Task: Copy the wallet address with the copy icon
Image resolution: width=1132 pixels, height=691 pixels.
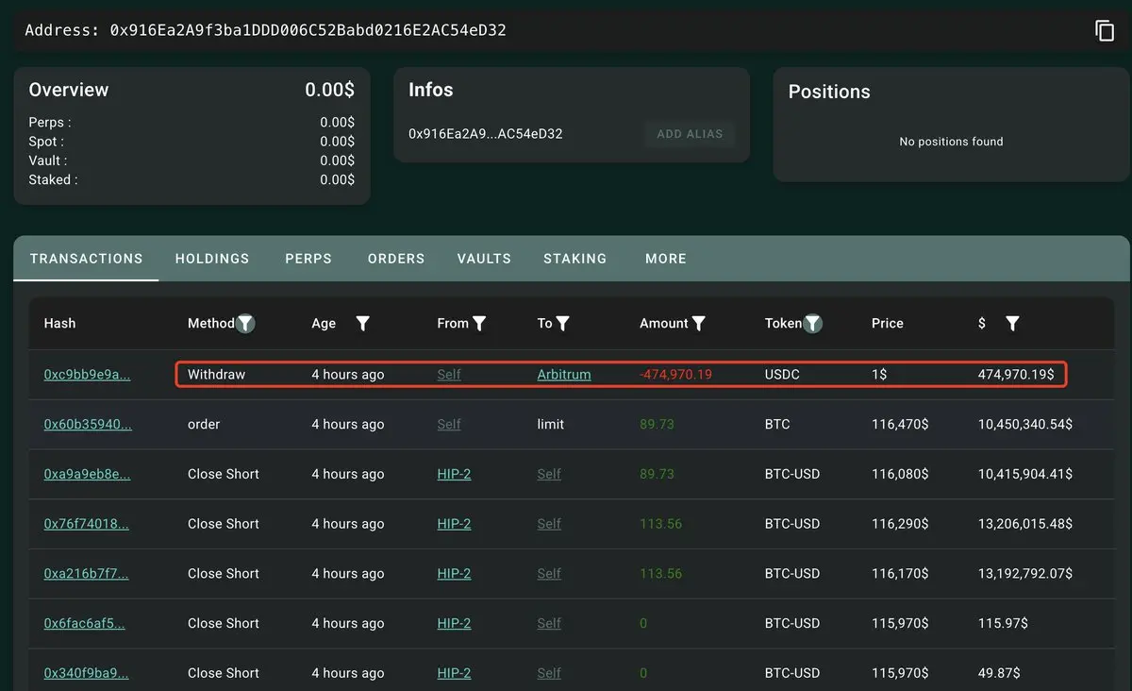Action: [1105, 30]
